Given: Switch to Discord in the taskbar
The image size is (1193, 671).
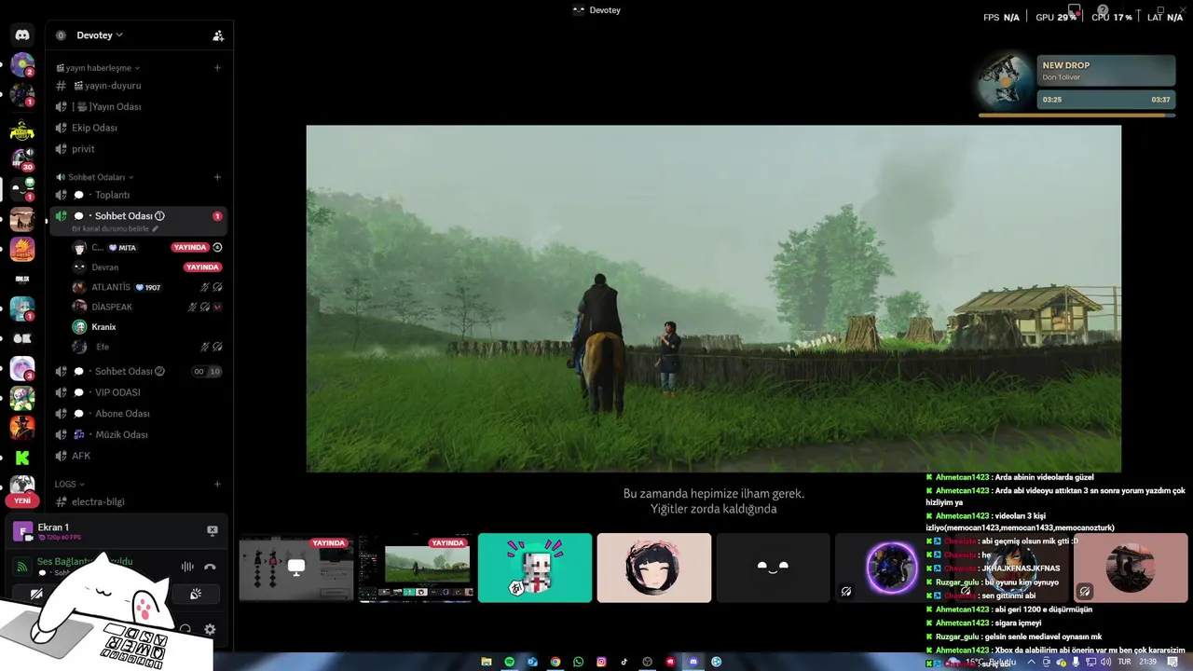Looking at the screenshot, I should [x=693, y=662].
